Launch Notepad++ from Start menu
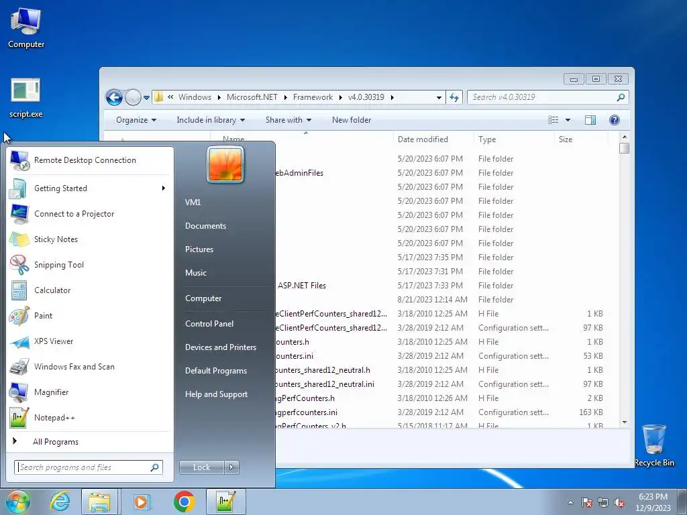The height and width of the screenshot is (515, 687). pos(90,418)
